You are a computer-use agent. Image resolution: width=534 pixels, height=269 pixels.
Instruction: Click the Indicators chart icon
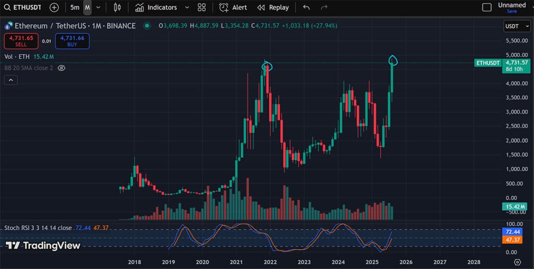pos(139,7)
